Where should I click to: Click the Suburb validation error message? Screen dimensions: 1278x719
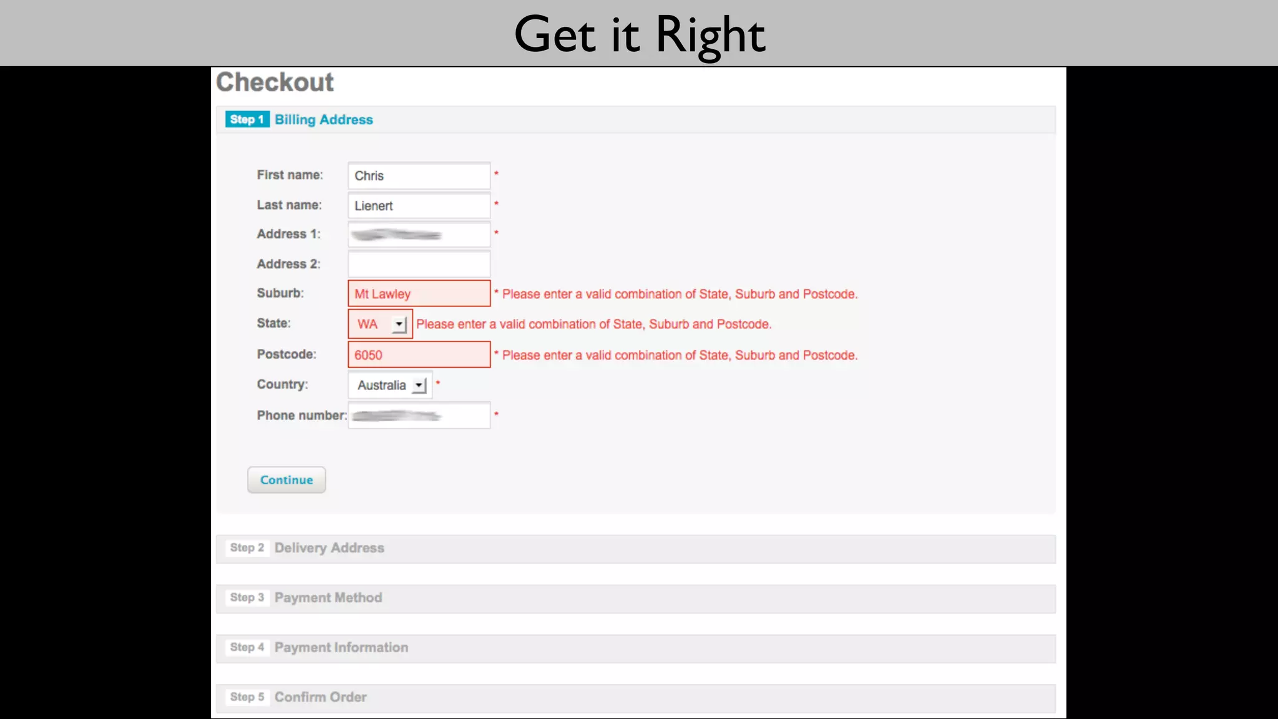(x=679, y=294)
